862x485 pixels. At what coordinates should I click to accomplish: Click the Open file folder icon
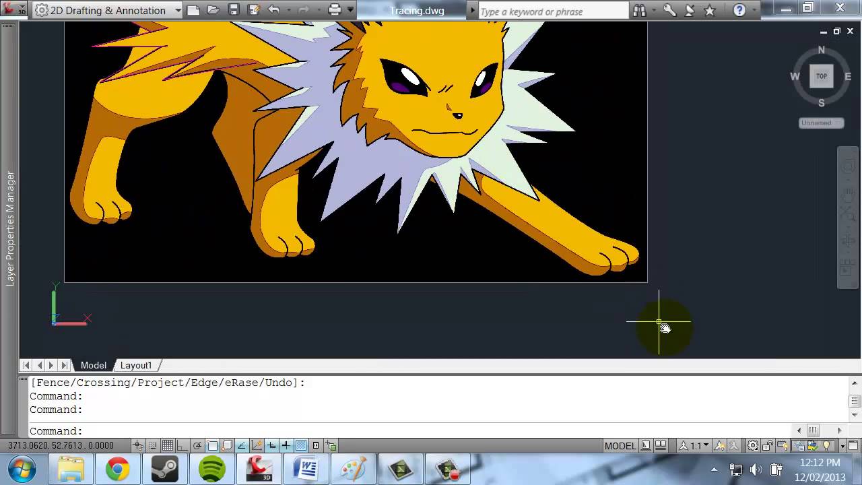point(213,10)
